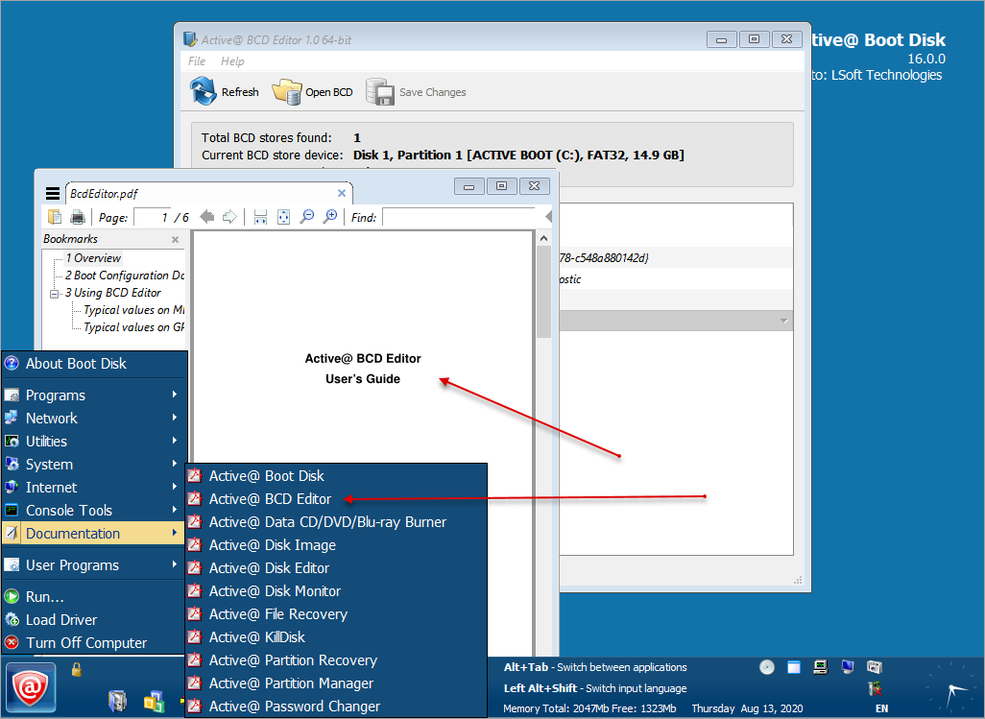985x719 pixels.
Task: Collapse the '3 Using BCD Editor' bookmark
Action: (x=55, y=293)
